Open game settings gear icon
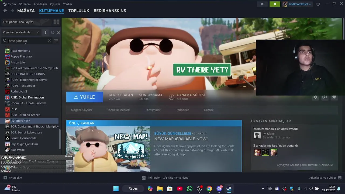The height and width of the screenshot is (194, 345). (315, 97)
